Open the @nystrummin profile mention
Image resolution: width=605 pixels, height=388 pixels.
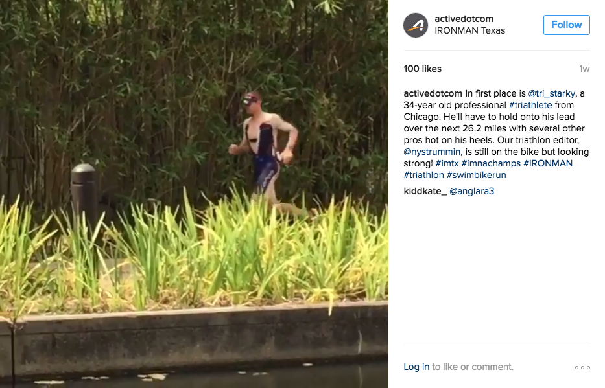(432, 152)
